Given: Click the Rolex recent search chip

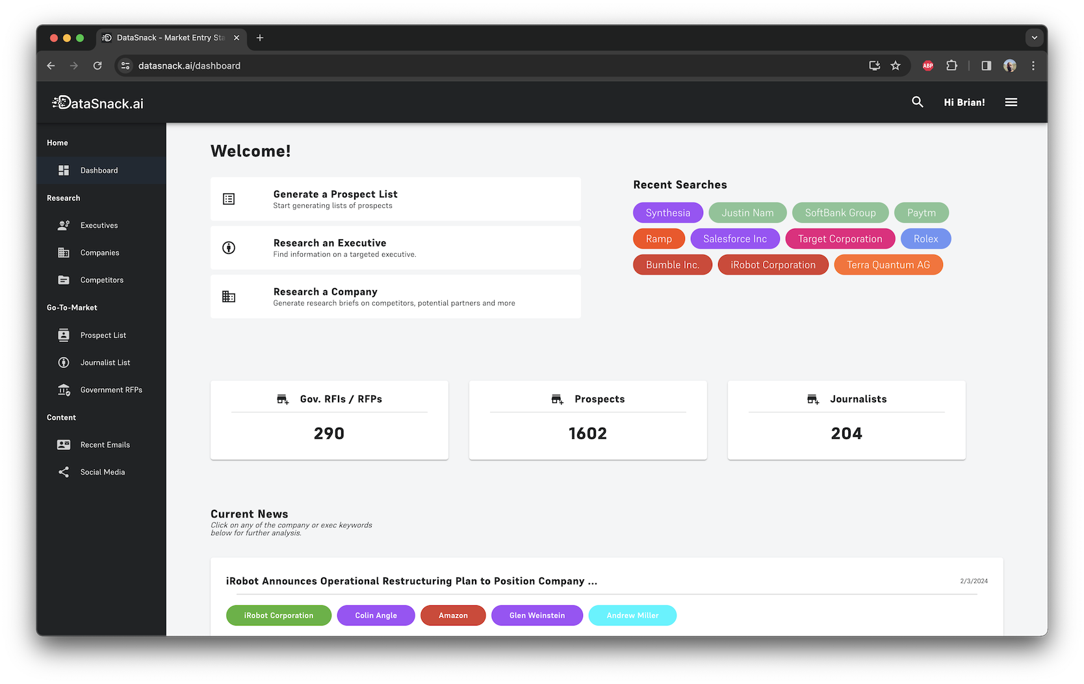Looking at the screenshot, I should point(926,239).
